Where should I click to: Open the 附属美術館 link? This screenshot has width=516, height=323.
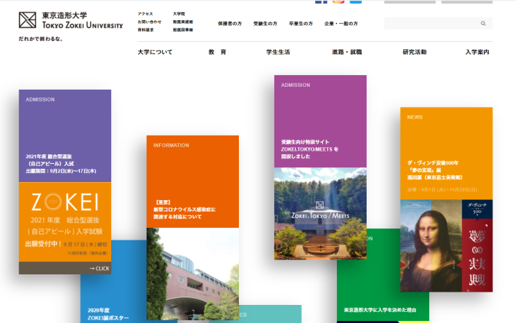(183, 22)
